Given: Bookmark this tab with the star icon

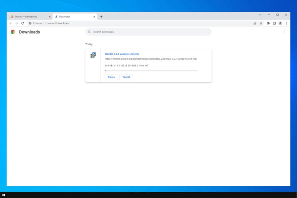Looking at the screenshot, I should (x=261, y=23).
